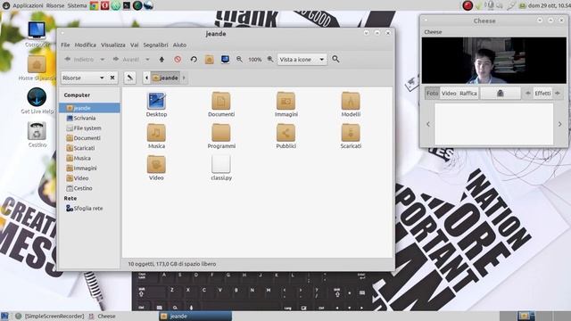Zoom out with the magnifier minus icon
Screen dimensions: 571x321
click(x=239, y=60)
